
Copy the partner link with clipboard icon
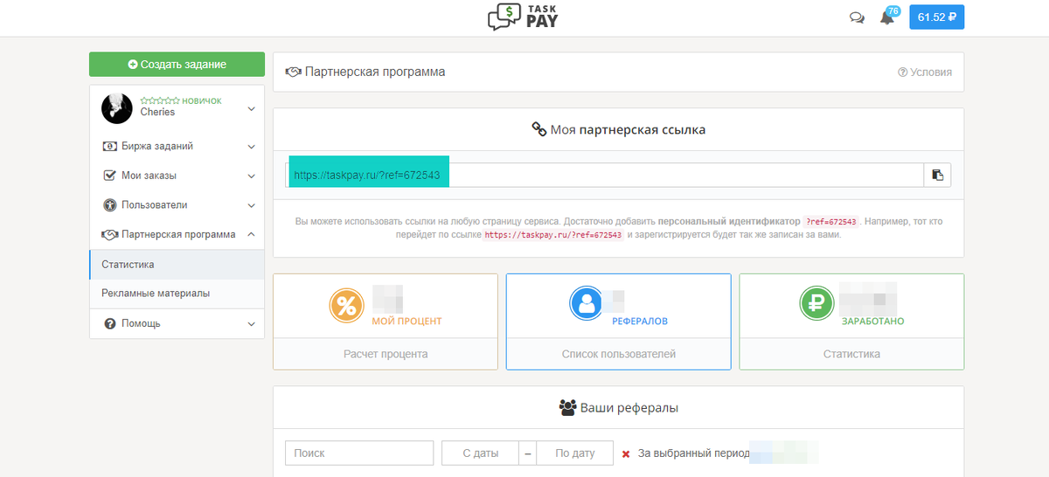(937, 175)
